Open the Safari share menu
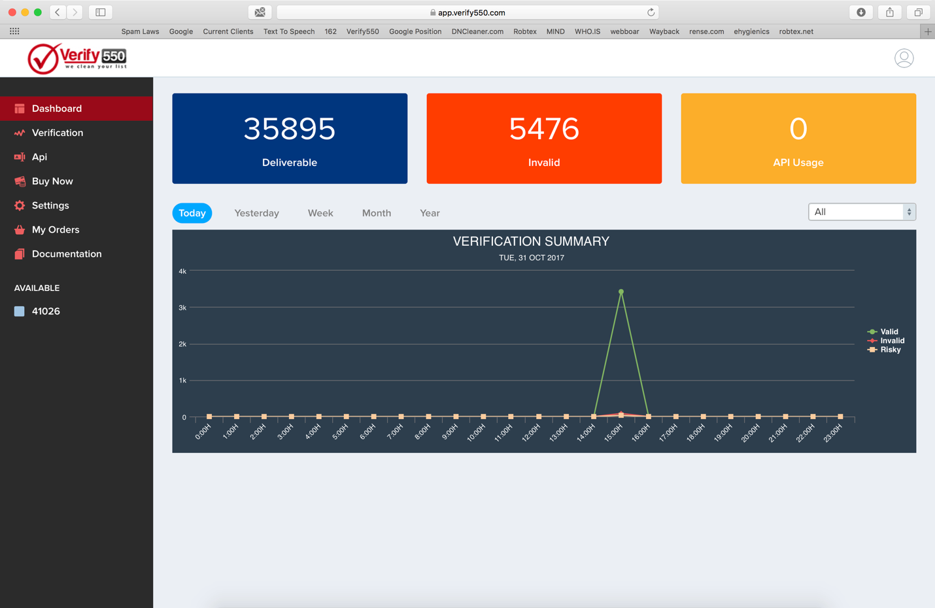This screenshot has height=608, width=935. (890, 12)
